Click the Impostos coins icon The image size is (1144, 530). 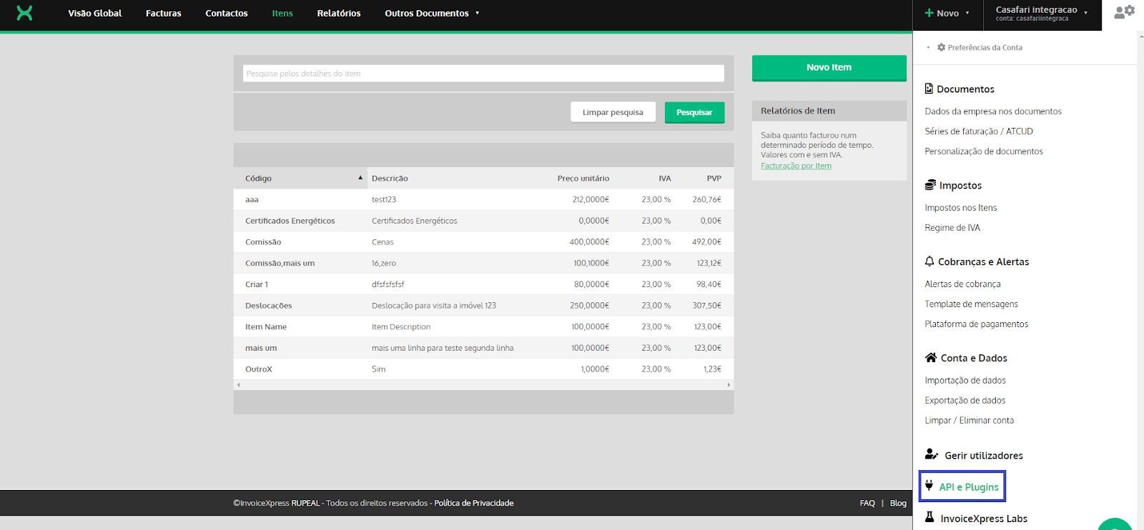pyautogui.click(x=929, y=185)
